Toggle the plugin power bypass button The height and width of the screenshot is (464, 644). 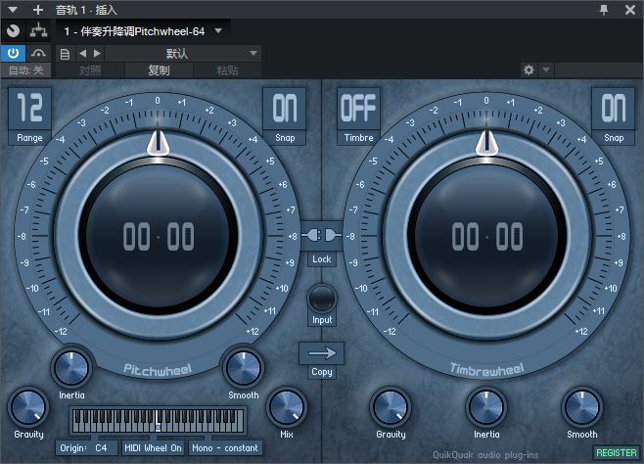[13, 53]
